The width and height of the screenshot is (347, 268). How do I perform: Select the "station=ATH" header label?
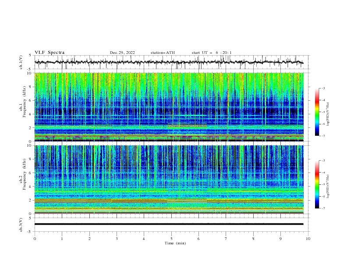pos(163,53)
